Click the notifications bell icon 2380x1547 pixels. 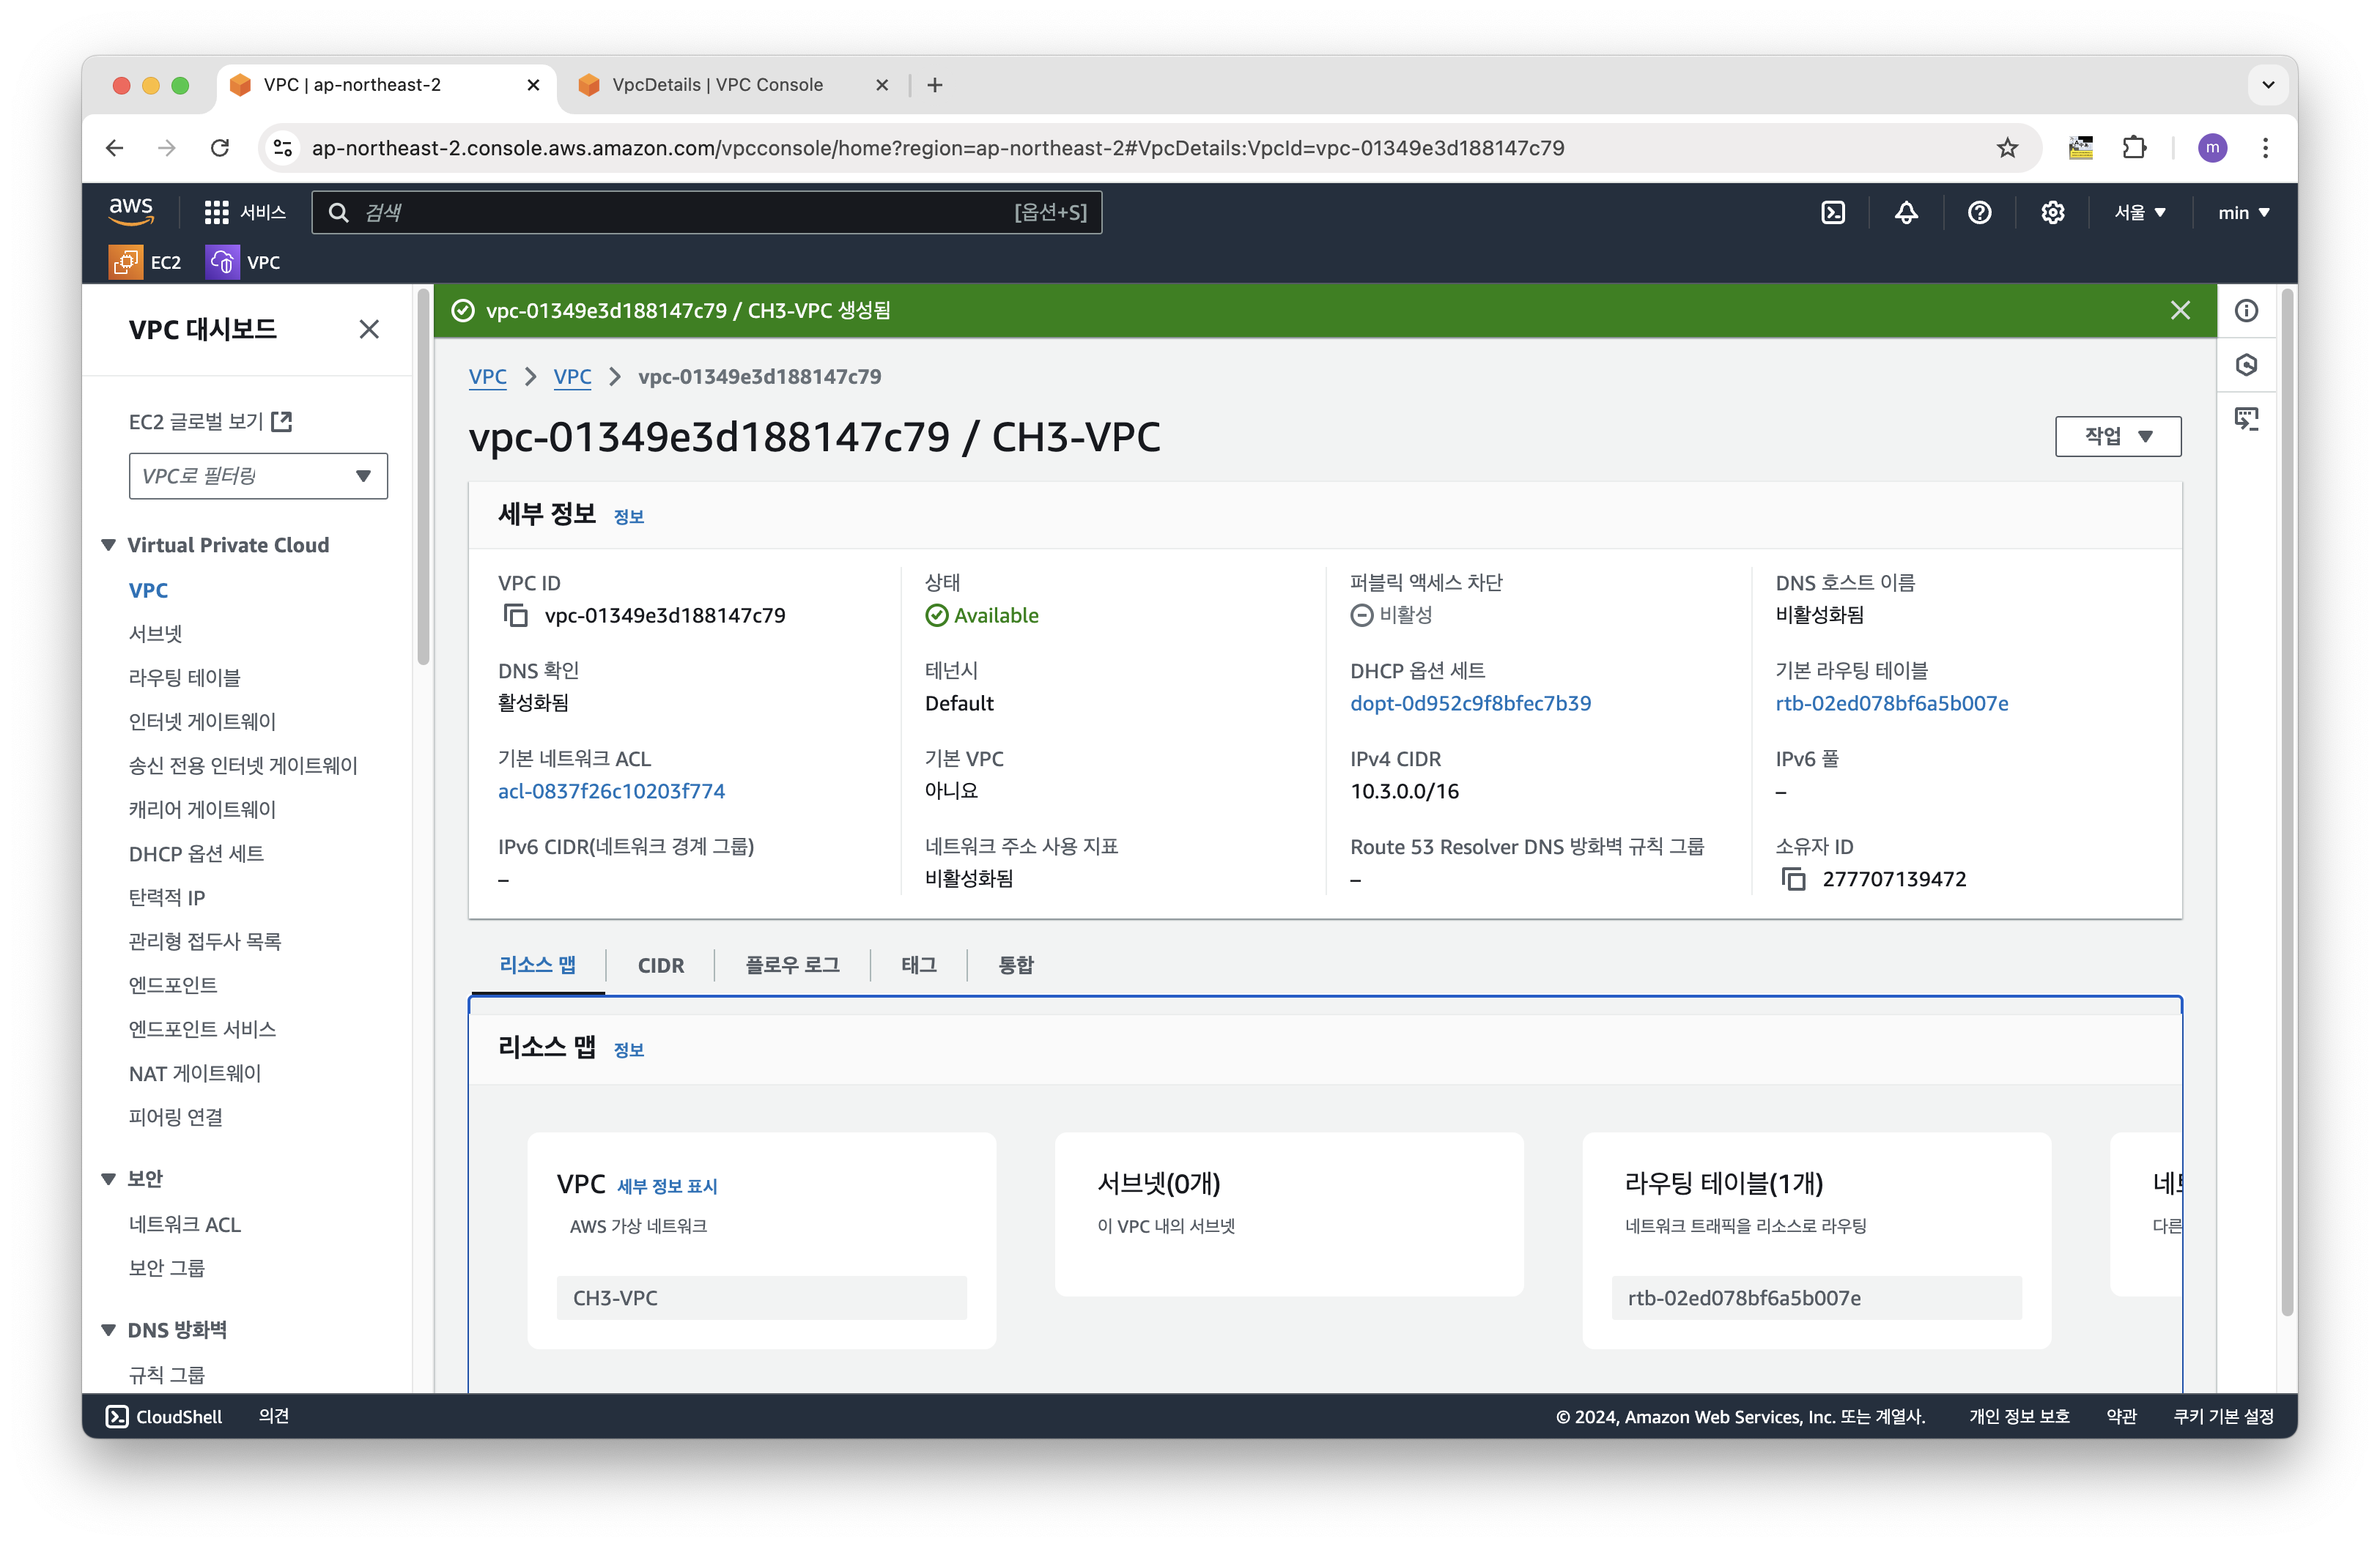(1906, 213)
